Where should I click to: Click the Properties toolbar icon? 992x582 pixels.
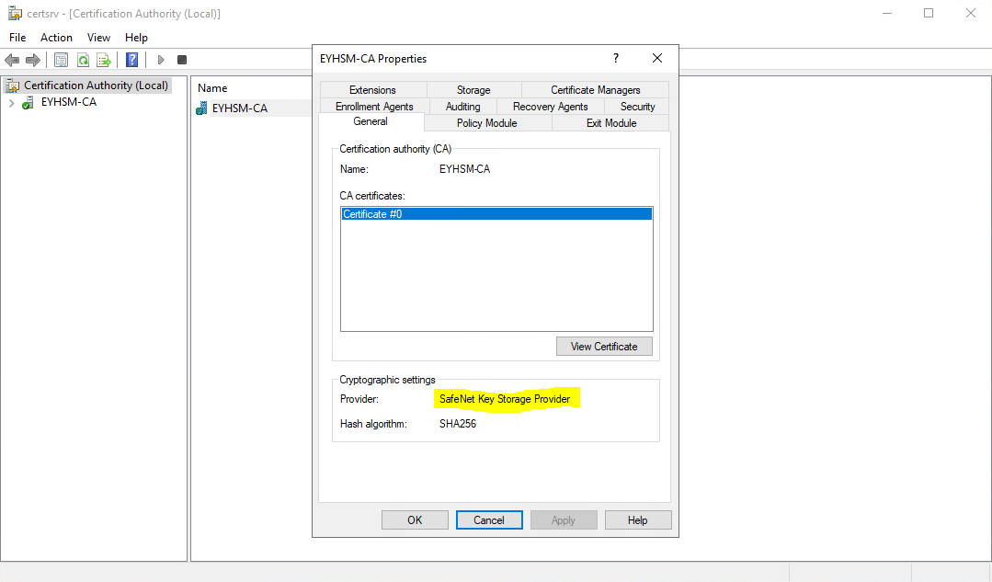(x=61, y=60)
